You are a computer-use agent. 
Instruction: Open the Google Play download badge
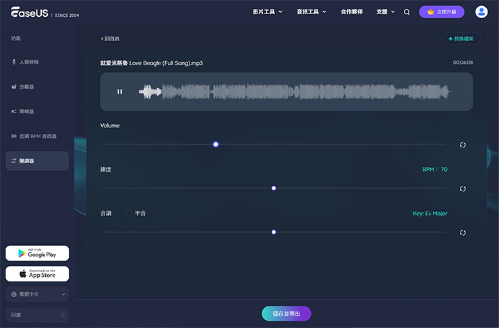tap(37, 253)
